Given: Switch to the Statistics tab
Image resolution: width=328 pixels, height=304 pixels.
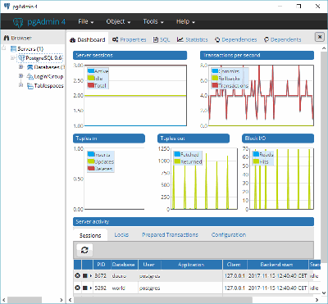Looking at the screenshot, I should tap(193, 39).
